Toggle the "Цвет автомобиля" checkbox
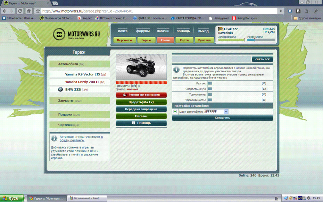The height and width of the screenshot is (202, 323). (175, 112)
